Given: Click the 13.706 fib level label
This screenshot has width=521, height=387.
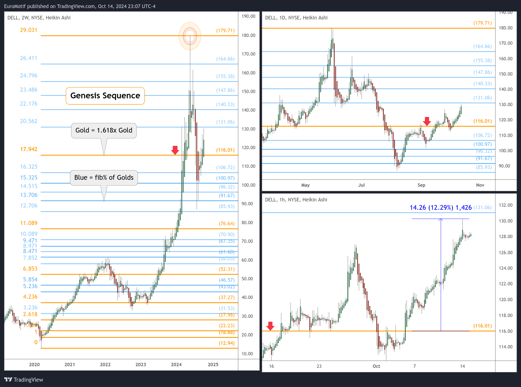Looking at the screenshot, I should 29,195.
